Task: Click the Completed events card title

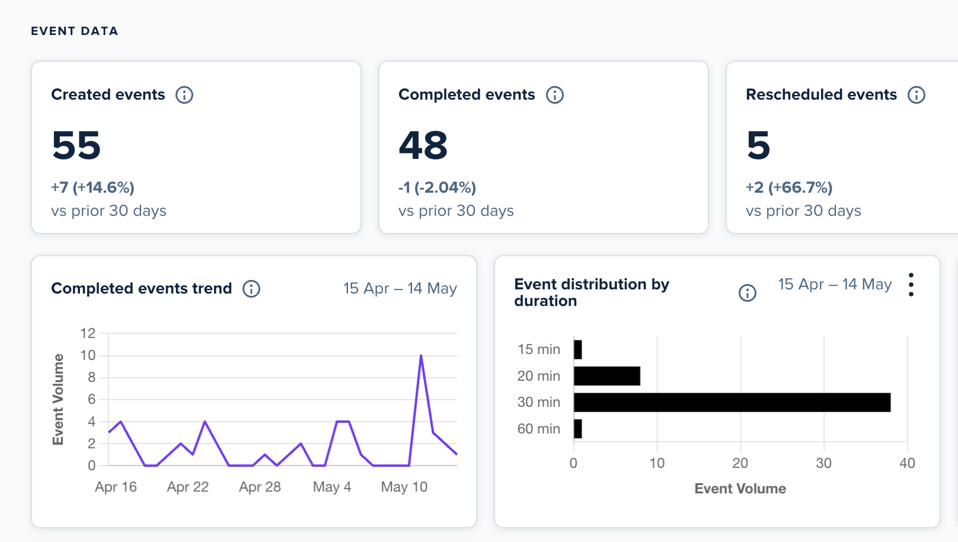Action: point(467,94)
